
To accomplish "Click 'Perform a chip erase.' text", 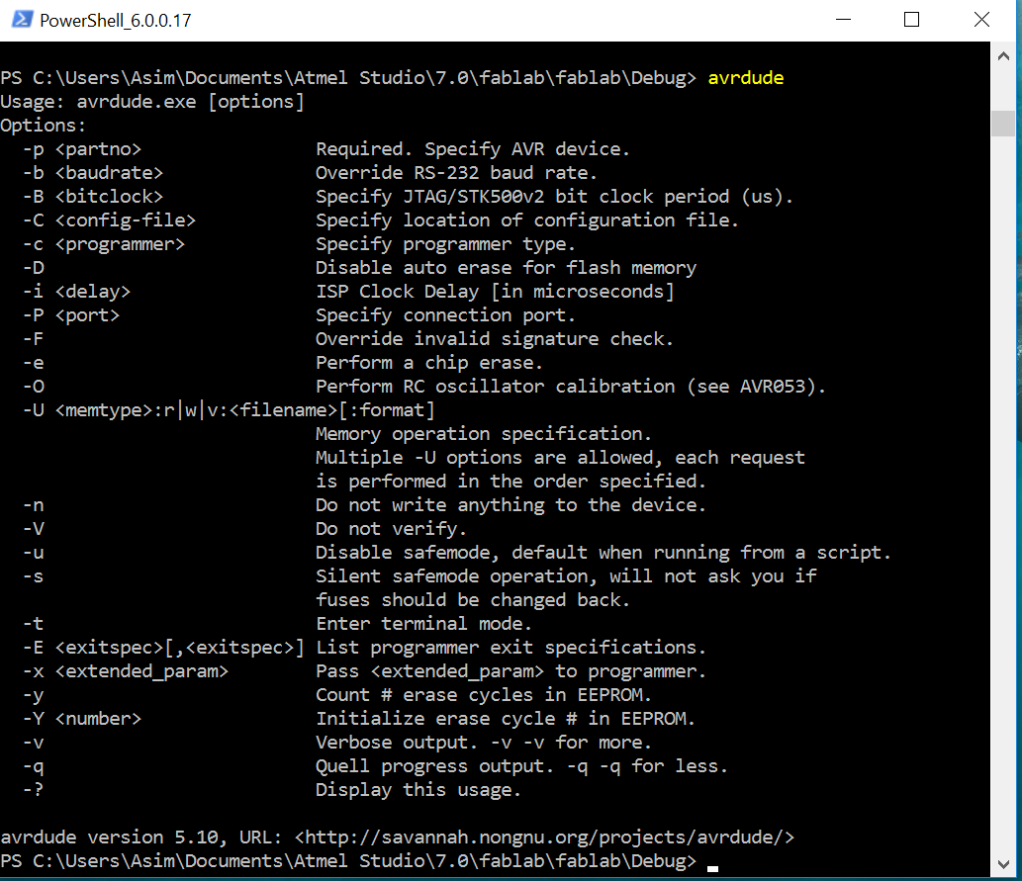I will click(428, 362).
